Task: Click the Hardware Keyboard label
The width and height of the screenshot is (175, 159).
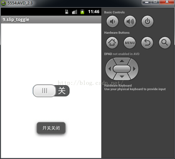Action: [118, 85]
